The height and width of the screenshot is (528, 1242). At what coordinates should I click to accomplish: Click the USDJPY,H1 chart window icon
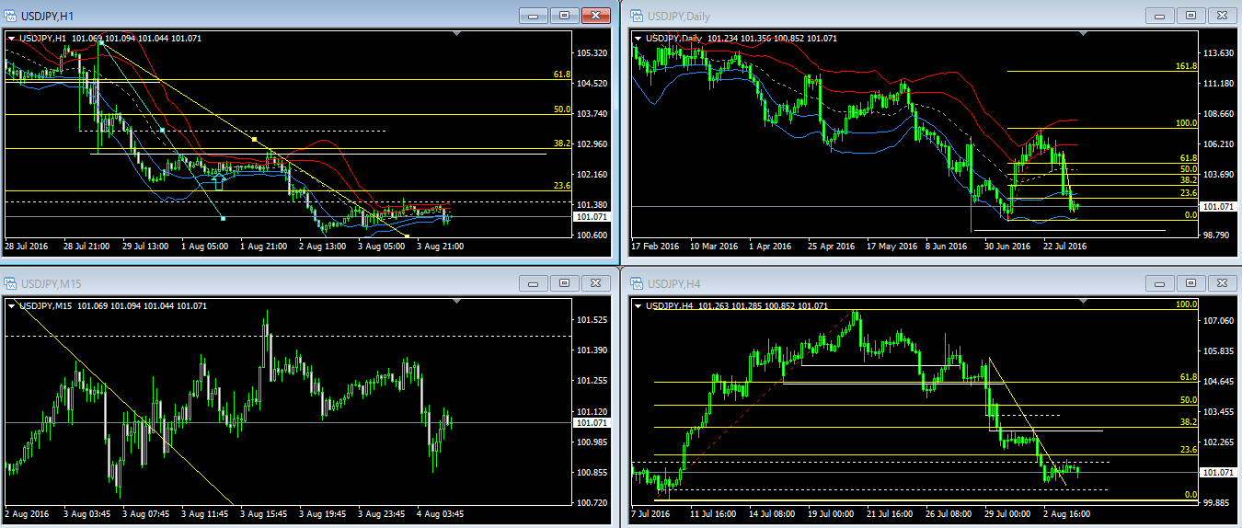(11, 16)
